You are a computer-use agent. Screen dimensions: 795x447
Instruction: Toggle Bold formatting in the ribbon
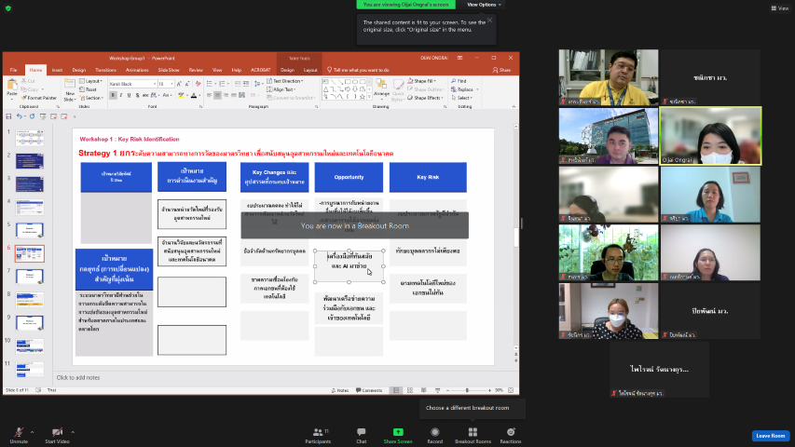pyautogui.click(x=112, y=94)
